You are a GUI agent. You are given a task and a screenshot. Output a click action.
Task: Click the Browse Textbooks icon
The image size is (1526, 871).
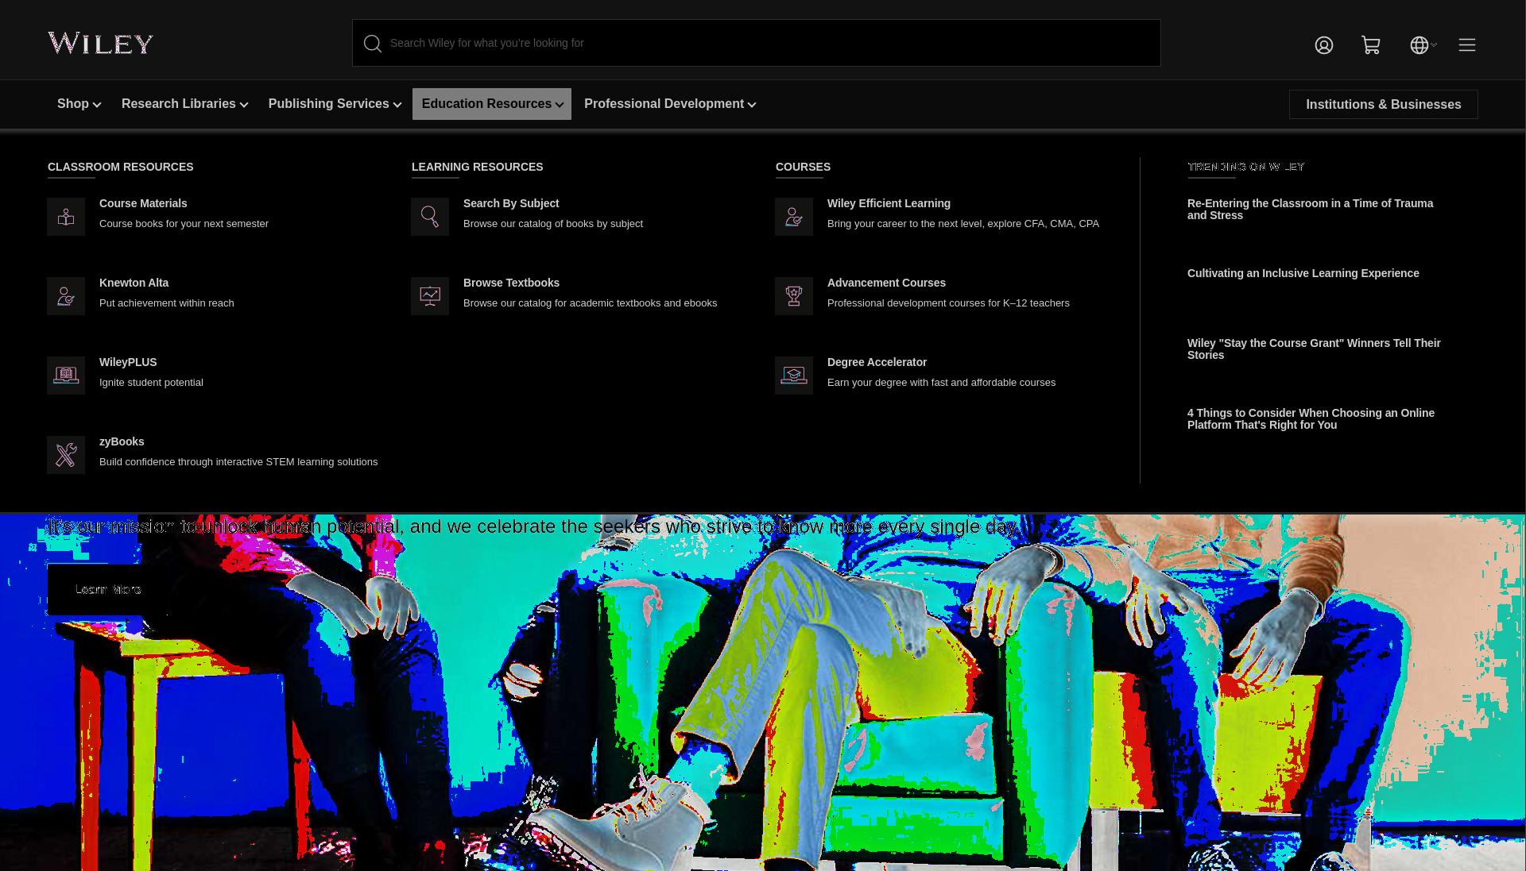pos(430,296)
